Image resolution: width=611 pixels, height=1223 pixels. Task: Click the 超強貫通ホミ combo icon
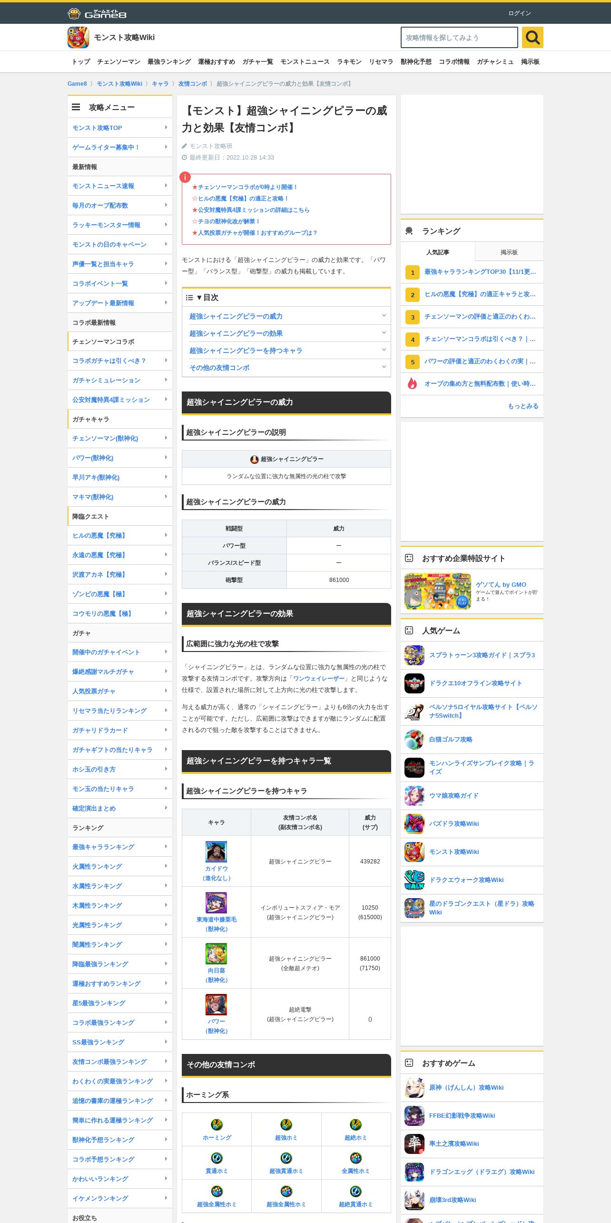tap(286, 1158)
